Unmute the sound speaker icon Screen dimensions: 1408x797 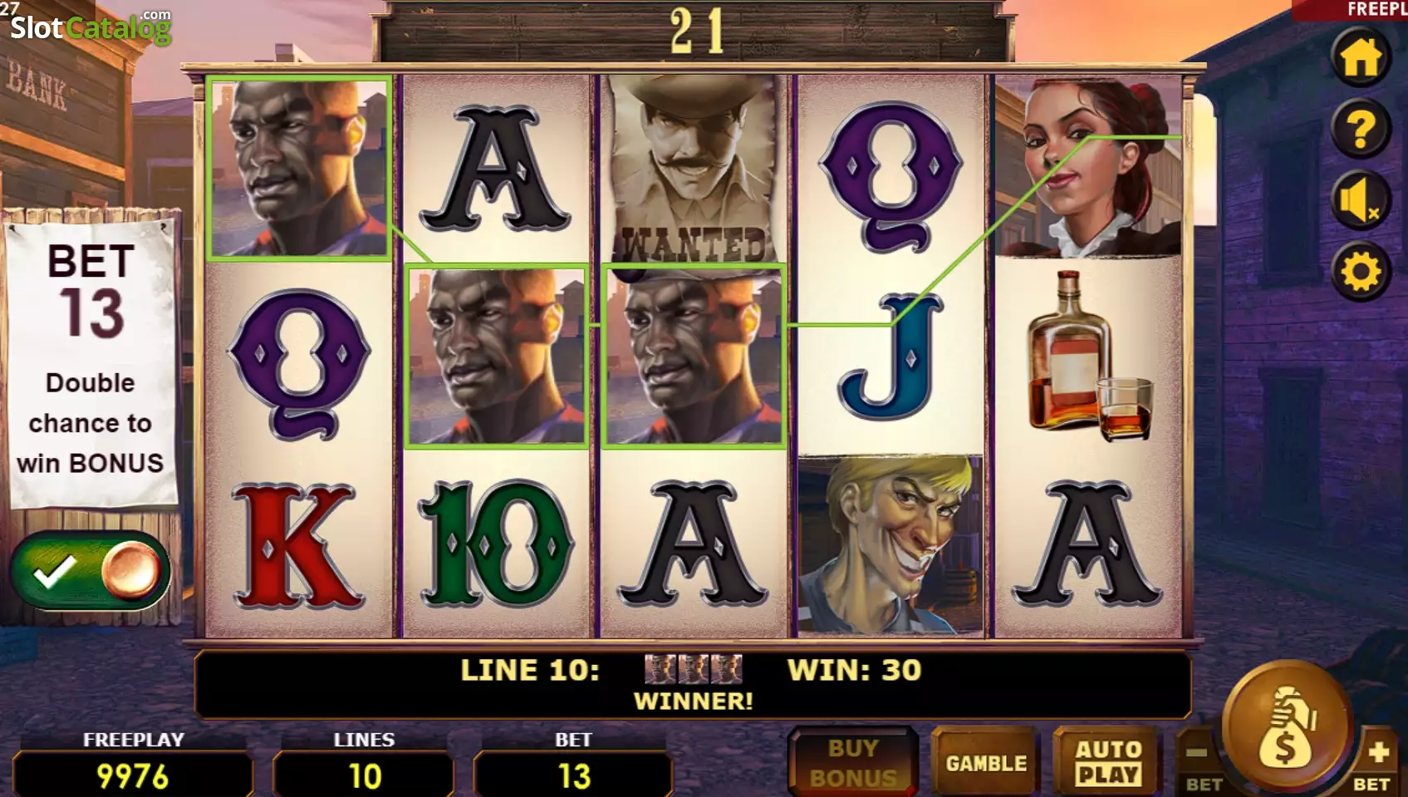[1361, 200]
